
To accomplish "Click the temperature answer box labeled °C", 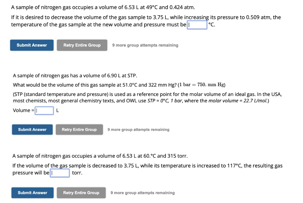I will click(x=197, y=24).
